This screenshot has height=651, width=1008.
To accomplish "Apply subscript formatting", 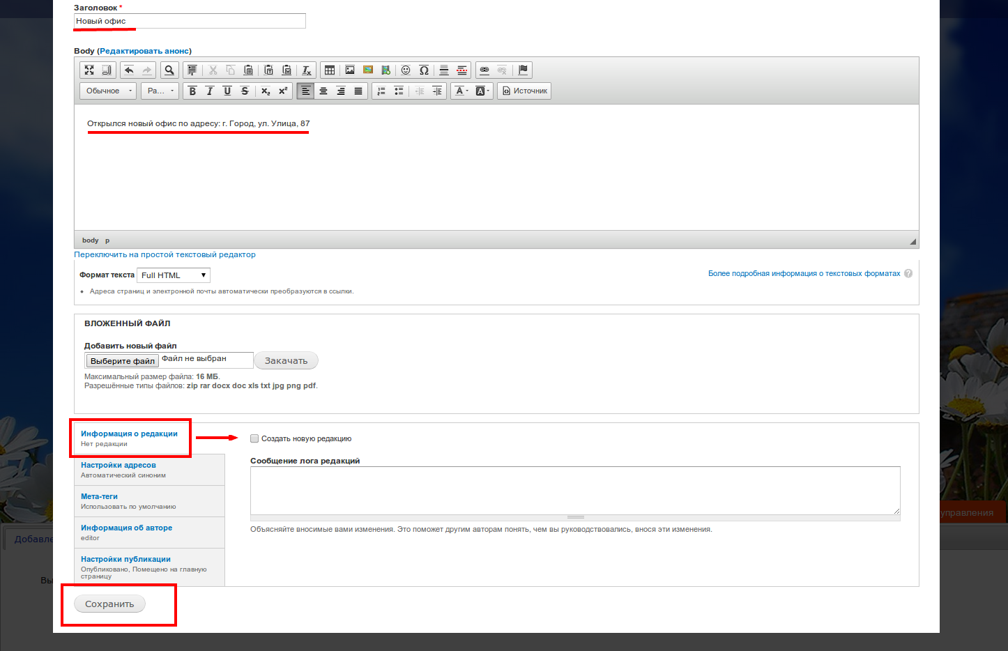I will tap(266, 91).
